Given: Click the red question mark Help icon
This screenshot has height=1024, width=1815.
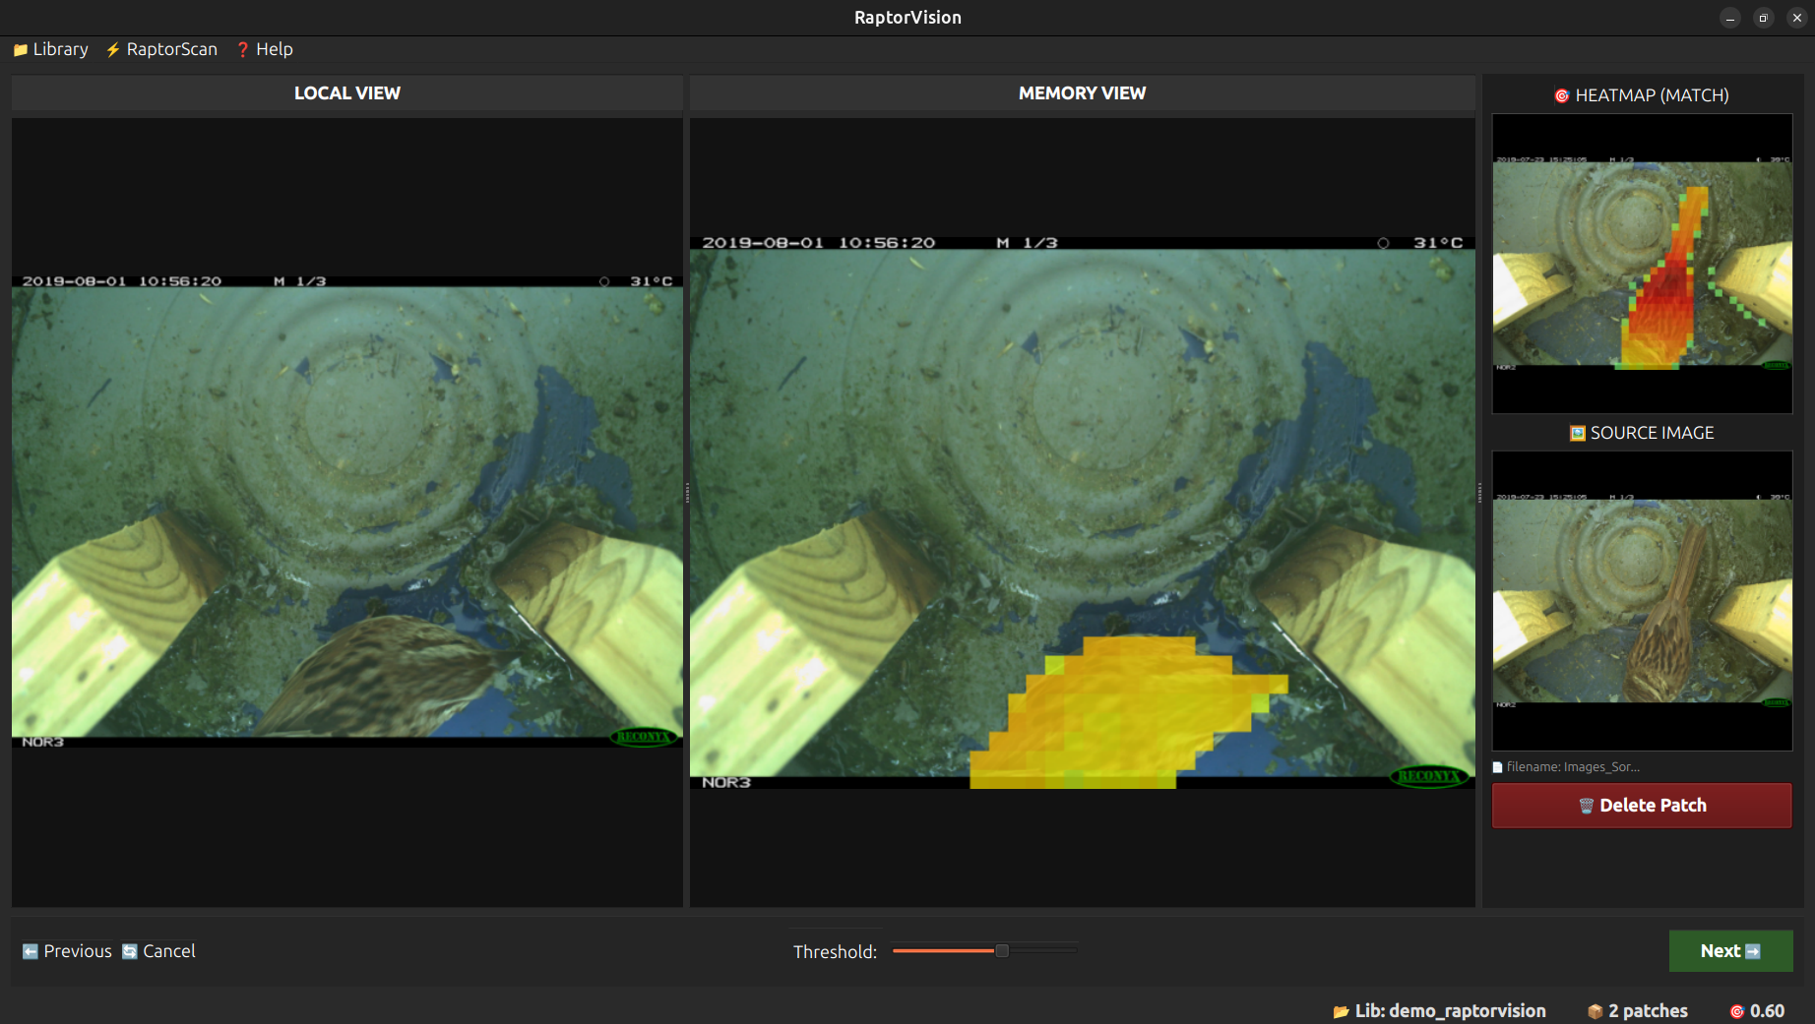Looking at the screenshot, I should 243,49.
